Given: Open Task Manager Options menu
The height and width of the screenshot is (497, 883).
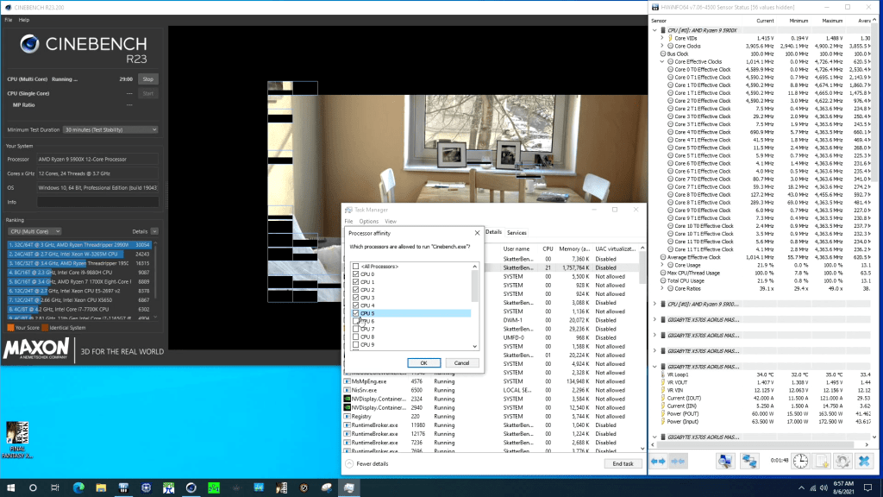Looking at the screenshot, I should (369, 222).
